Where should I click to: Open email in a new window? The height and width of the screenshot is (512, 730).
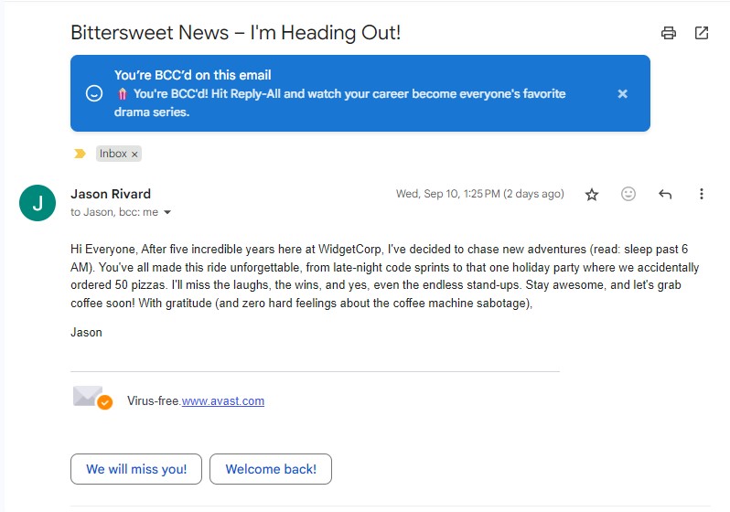pyautogui.click(x=702, y=33)
